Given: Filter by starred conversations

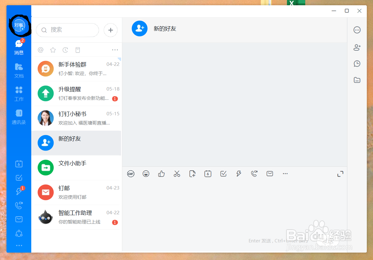Looking at the screenshot, I should [53, 50].
